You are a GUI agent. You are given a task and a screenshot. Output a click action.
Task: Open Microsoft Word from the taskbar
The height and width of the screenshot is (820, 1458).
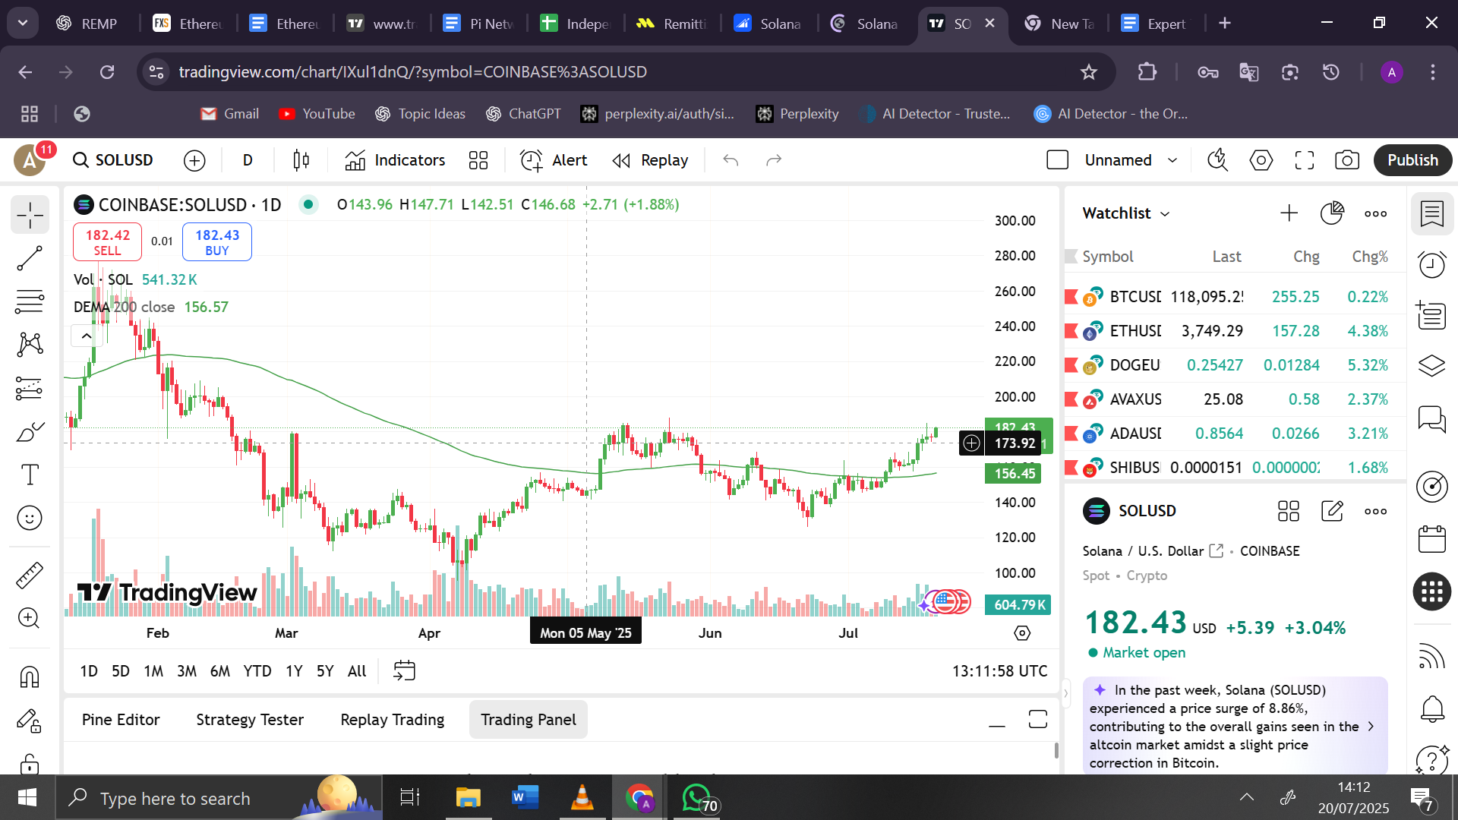point(525,798)
